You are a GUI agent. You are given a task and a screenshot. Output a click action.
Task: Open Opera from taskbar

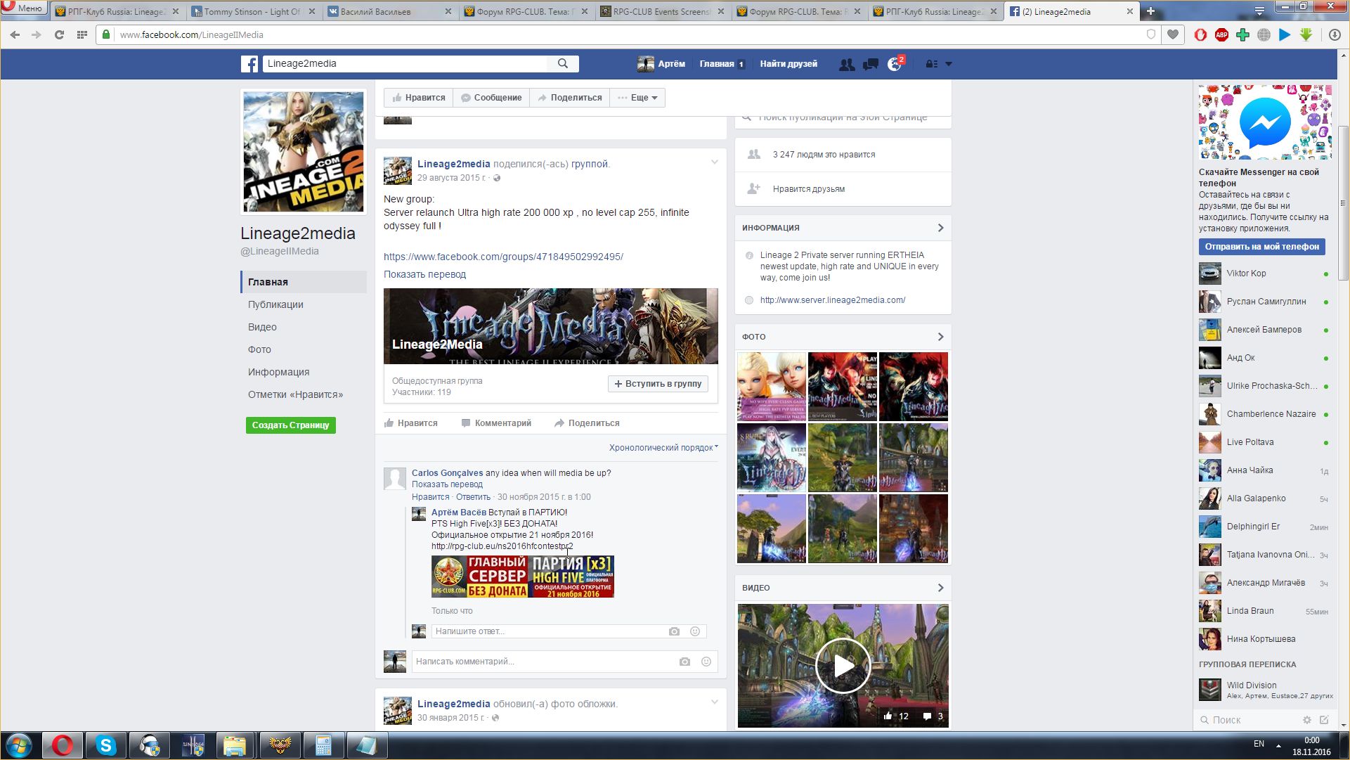click(x=63, y=745)
